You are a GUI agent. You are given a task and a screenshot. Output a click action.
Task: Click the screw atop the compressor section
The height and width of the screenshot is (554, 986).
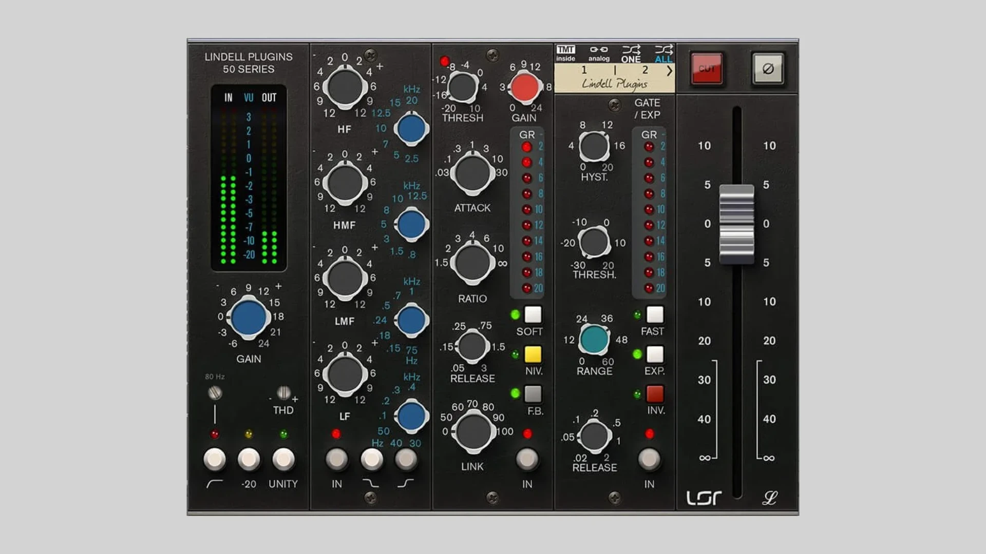pyautogui.click(x=492, y=55)
